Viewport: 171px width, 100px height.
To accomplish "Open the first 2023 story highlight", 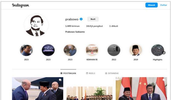I will pyautogui.click(x=26, y=50).
